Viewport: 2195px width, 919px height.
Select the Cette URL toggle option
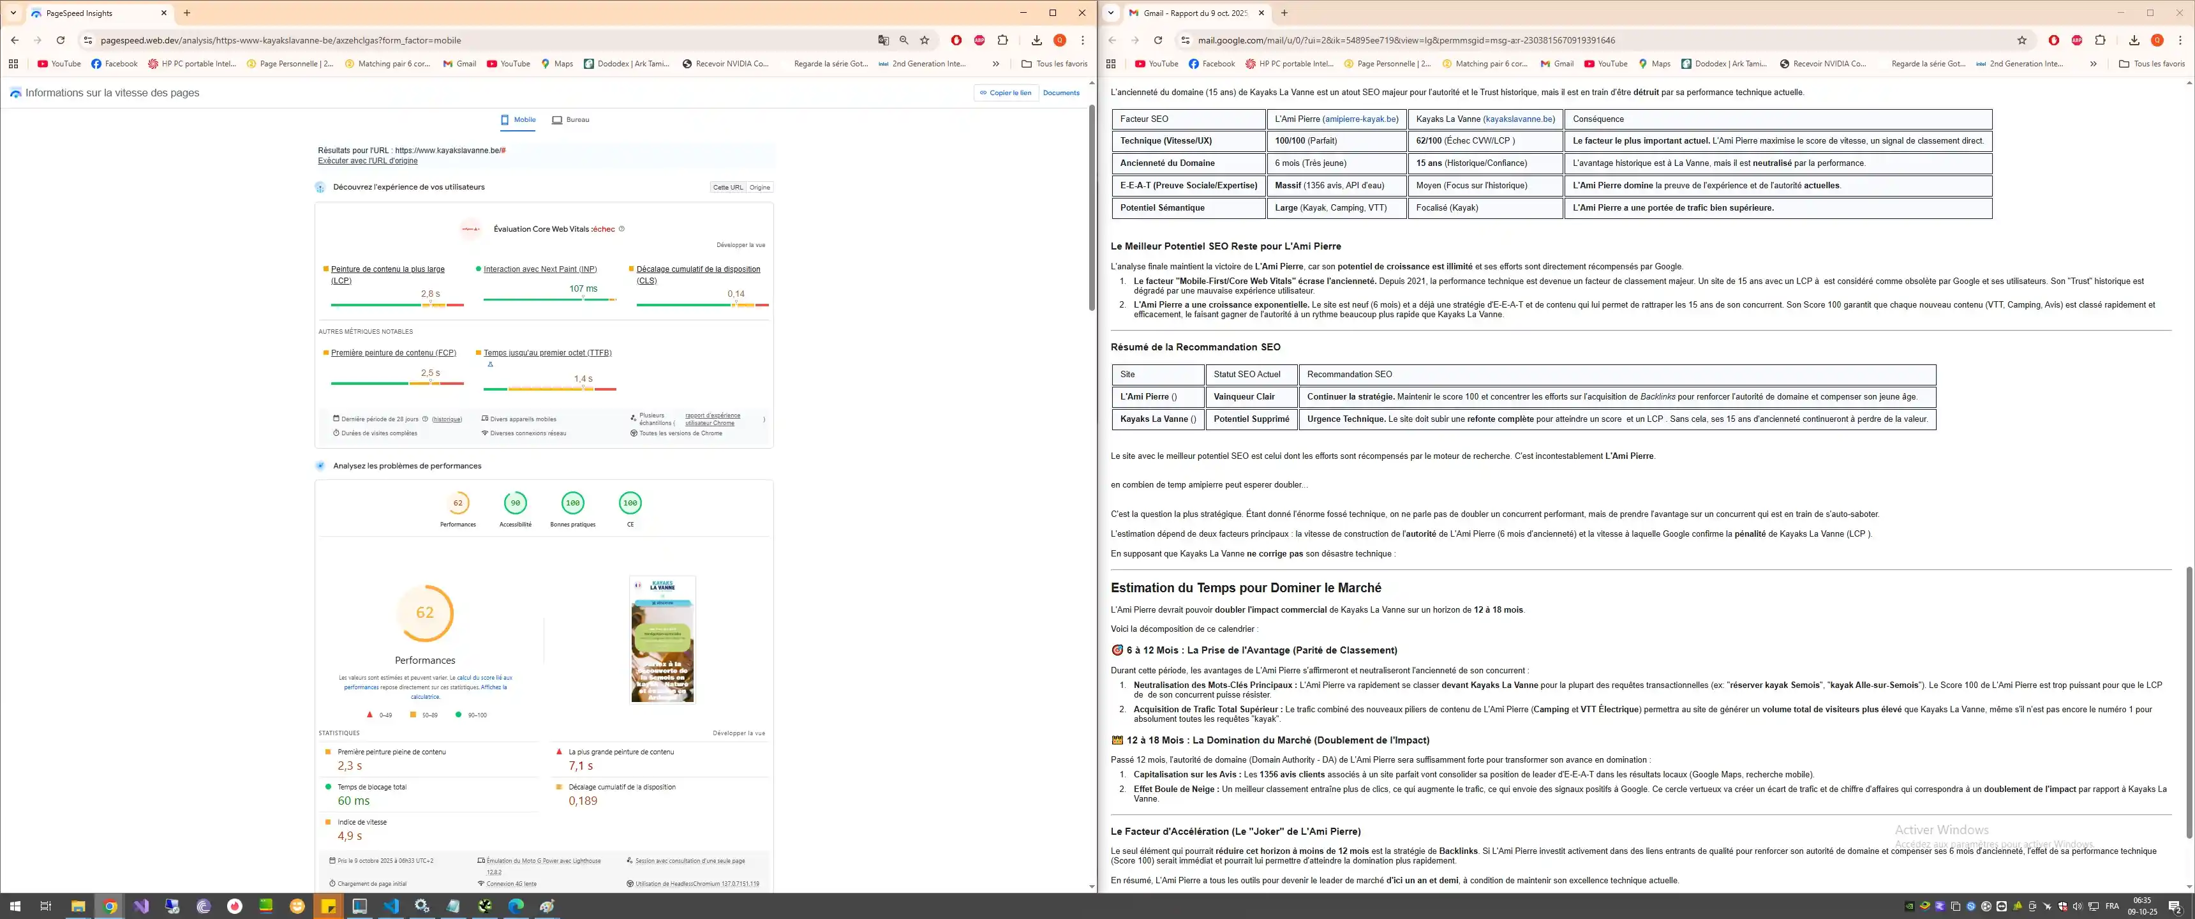[x=727, y=188]
